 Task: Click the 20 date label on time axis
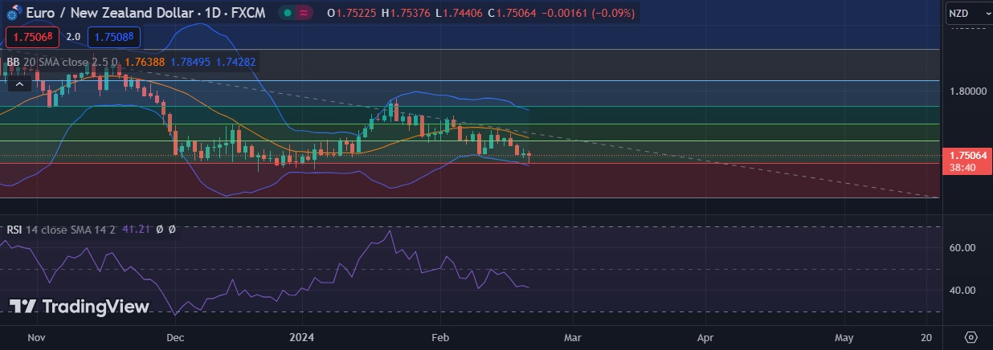tap(926, 337)
